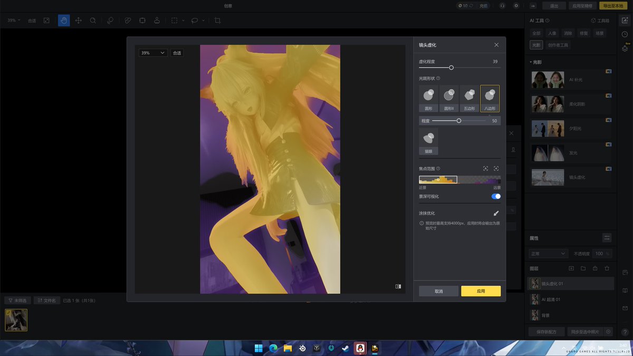Click the 导出至本地 export button
The height and width of the screenshot is (356, 633).
click(x=613, y=6)
